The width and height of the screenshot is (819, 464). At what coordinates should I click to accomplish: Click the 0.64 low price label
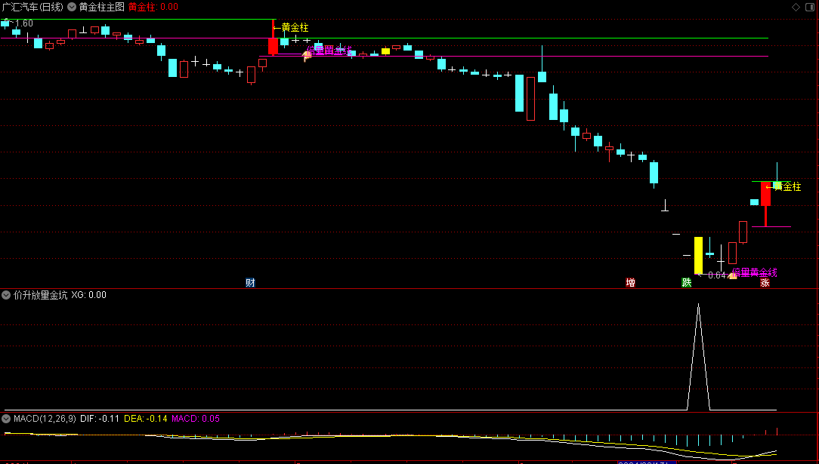coord(716,275)
